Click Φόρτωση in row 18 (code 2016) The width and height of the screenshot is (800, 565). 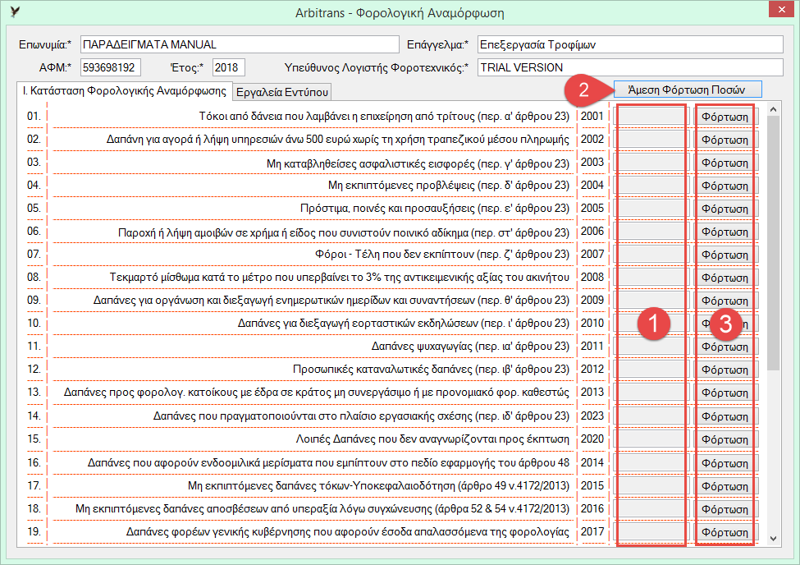coord(725,509)
